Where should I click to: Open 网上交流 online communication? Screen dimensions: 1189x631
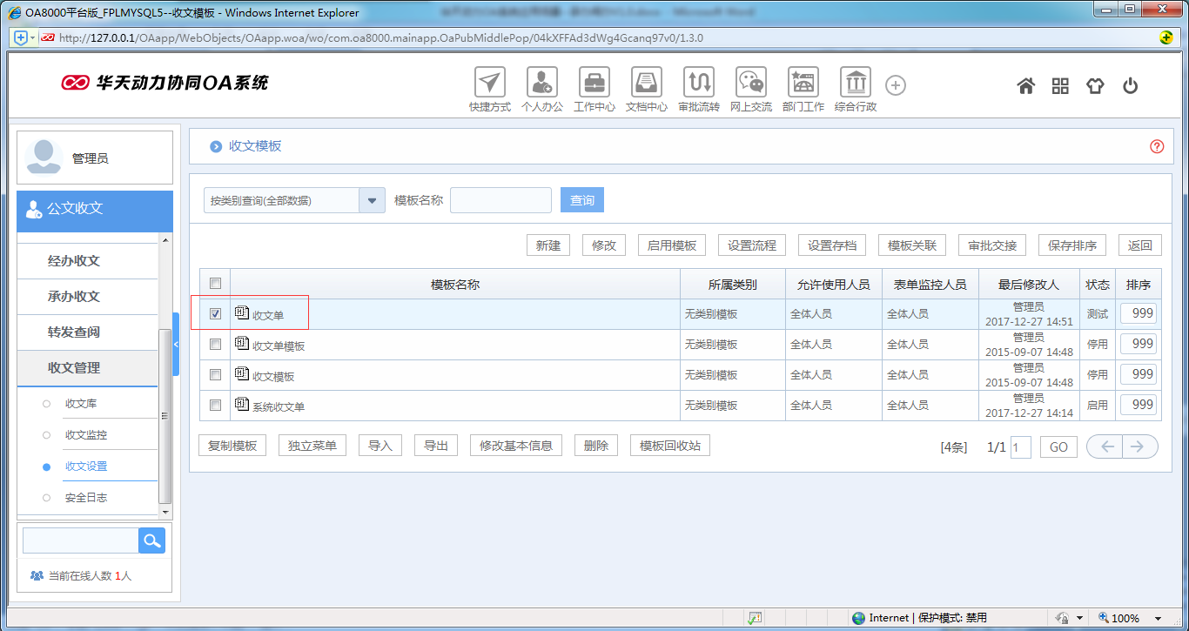click(750, 84)
